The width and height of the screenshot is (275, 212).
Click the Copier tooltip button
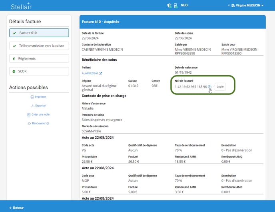[x=220, y=86]
